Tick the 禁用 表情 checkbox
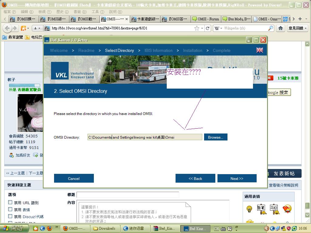Image resolution: width=311 pixels, height=233 pixels. pyautogui.click(x=10, y=209)
